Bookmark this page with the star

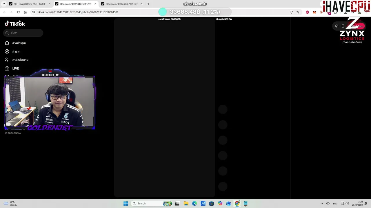click(298, 12)
